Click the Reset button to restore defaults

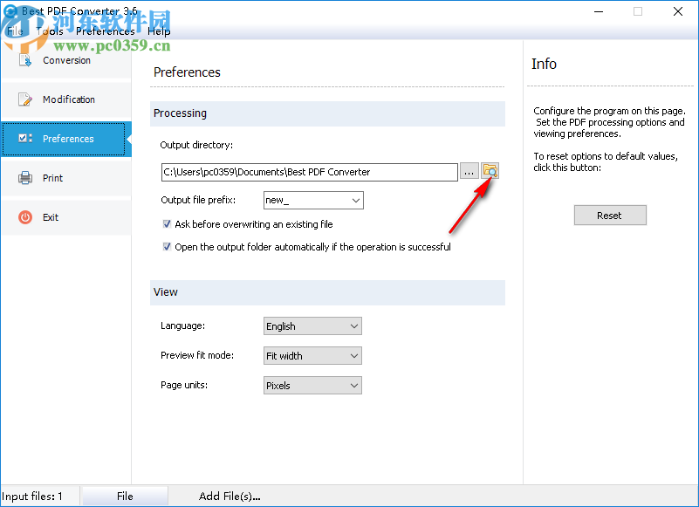point(609,215)
